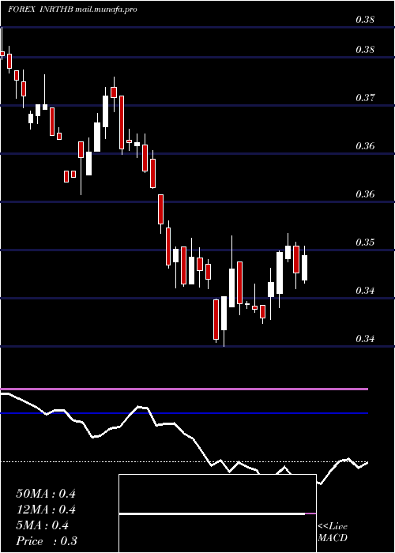395x553 pixels.
Task: Click the solid blue line in indicator panel
Action: click(184, 413)
